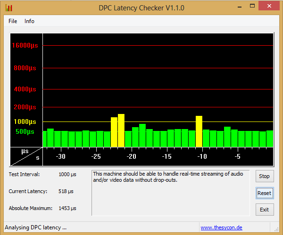Click the yellow bar above -10 seconds
The image size is (283, 235).
tap(199, 131)
